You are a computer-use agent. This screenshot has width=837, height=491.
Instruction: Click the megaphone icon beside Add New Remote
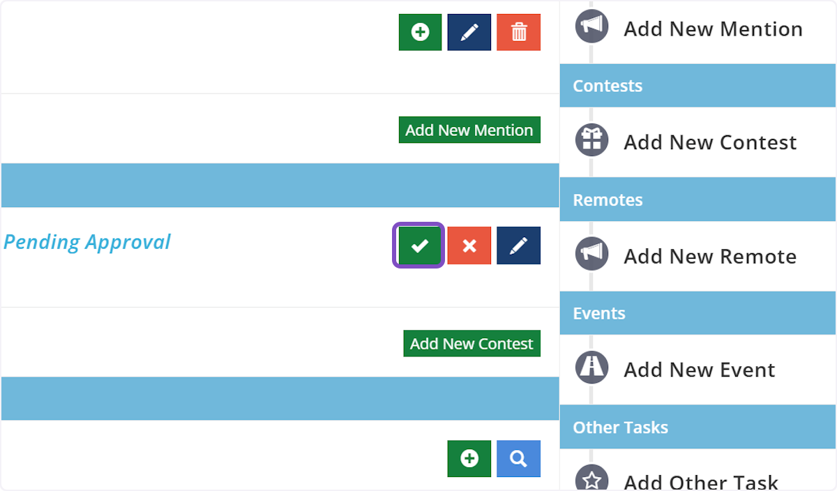[x=591, y=254]
